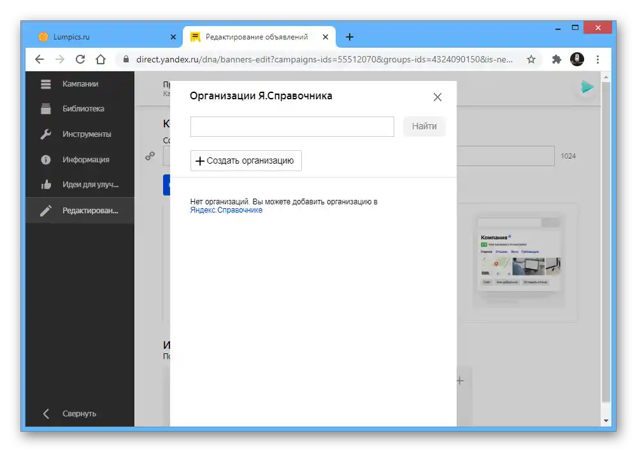Viewport: 637px width, 452px height.
Task: Click the Кампании hamburger icon
Action: pos(46,84)
